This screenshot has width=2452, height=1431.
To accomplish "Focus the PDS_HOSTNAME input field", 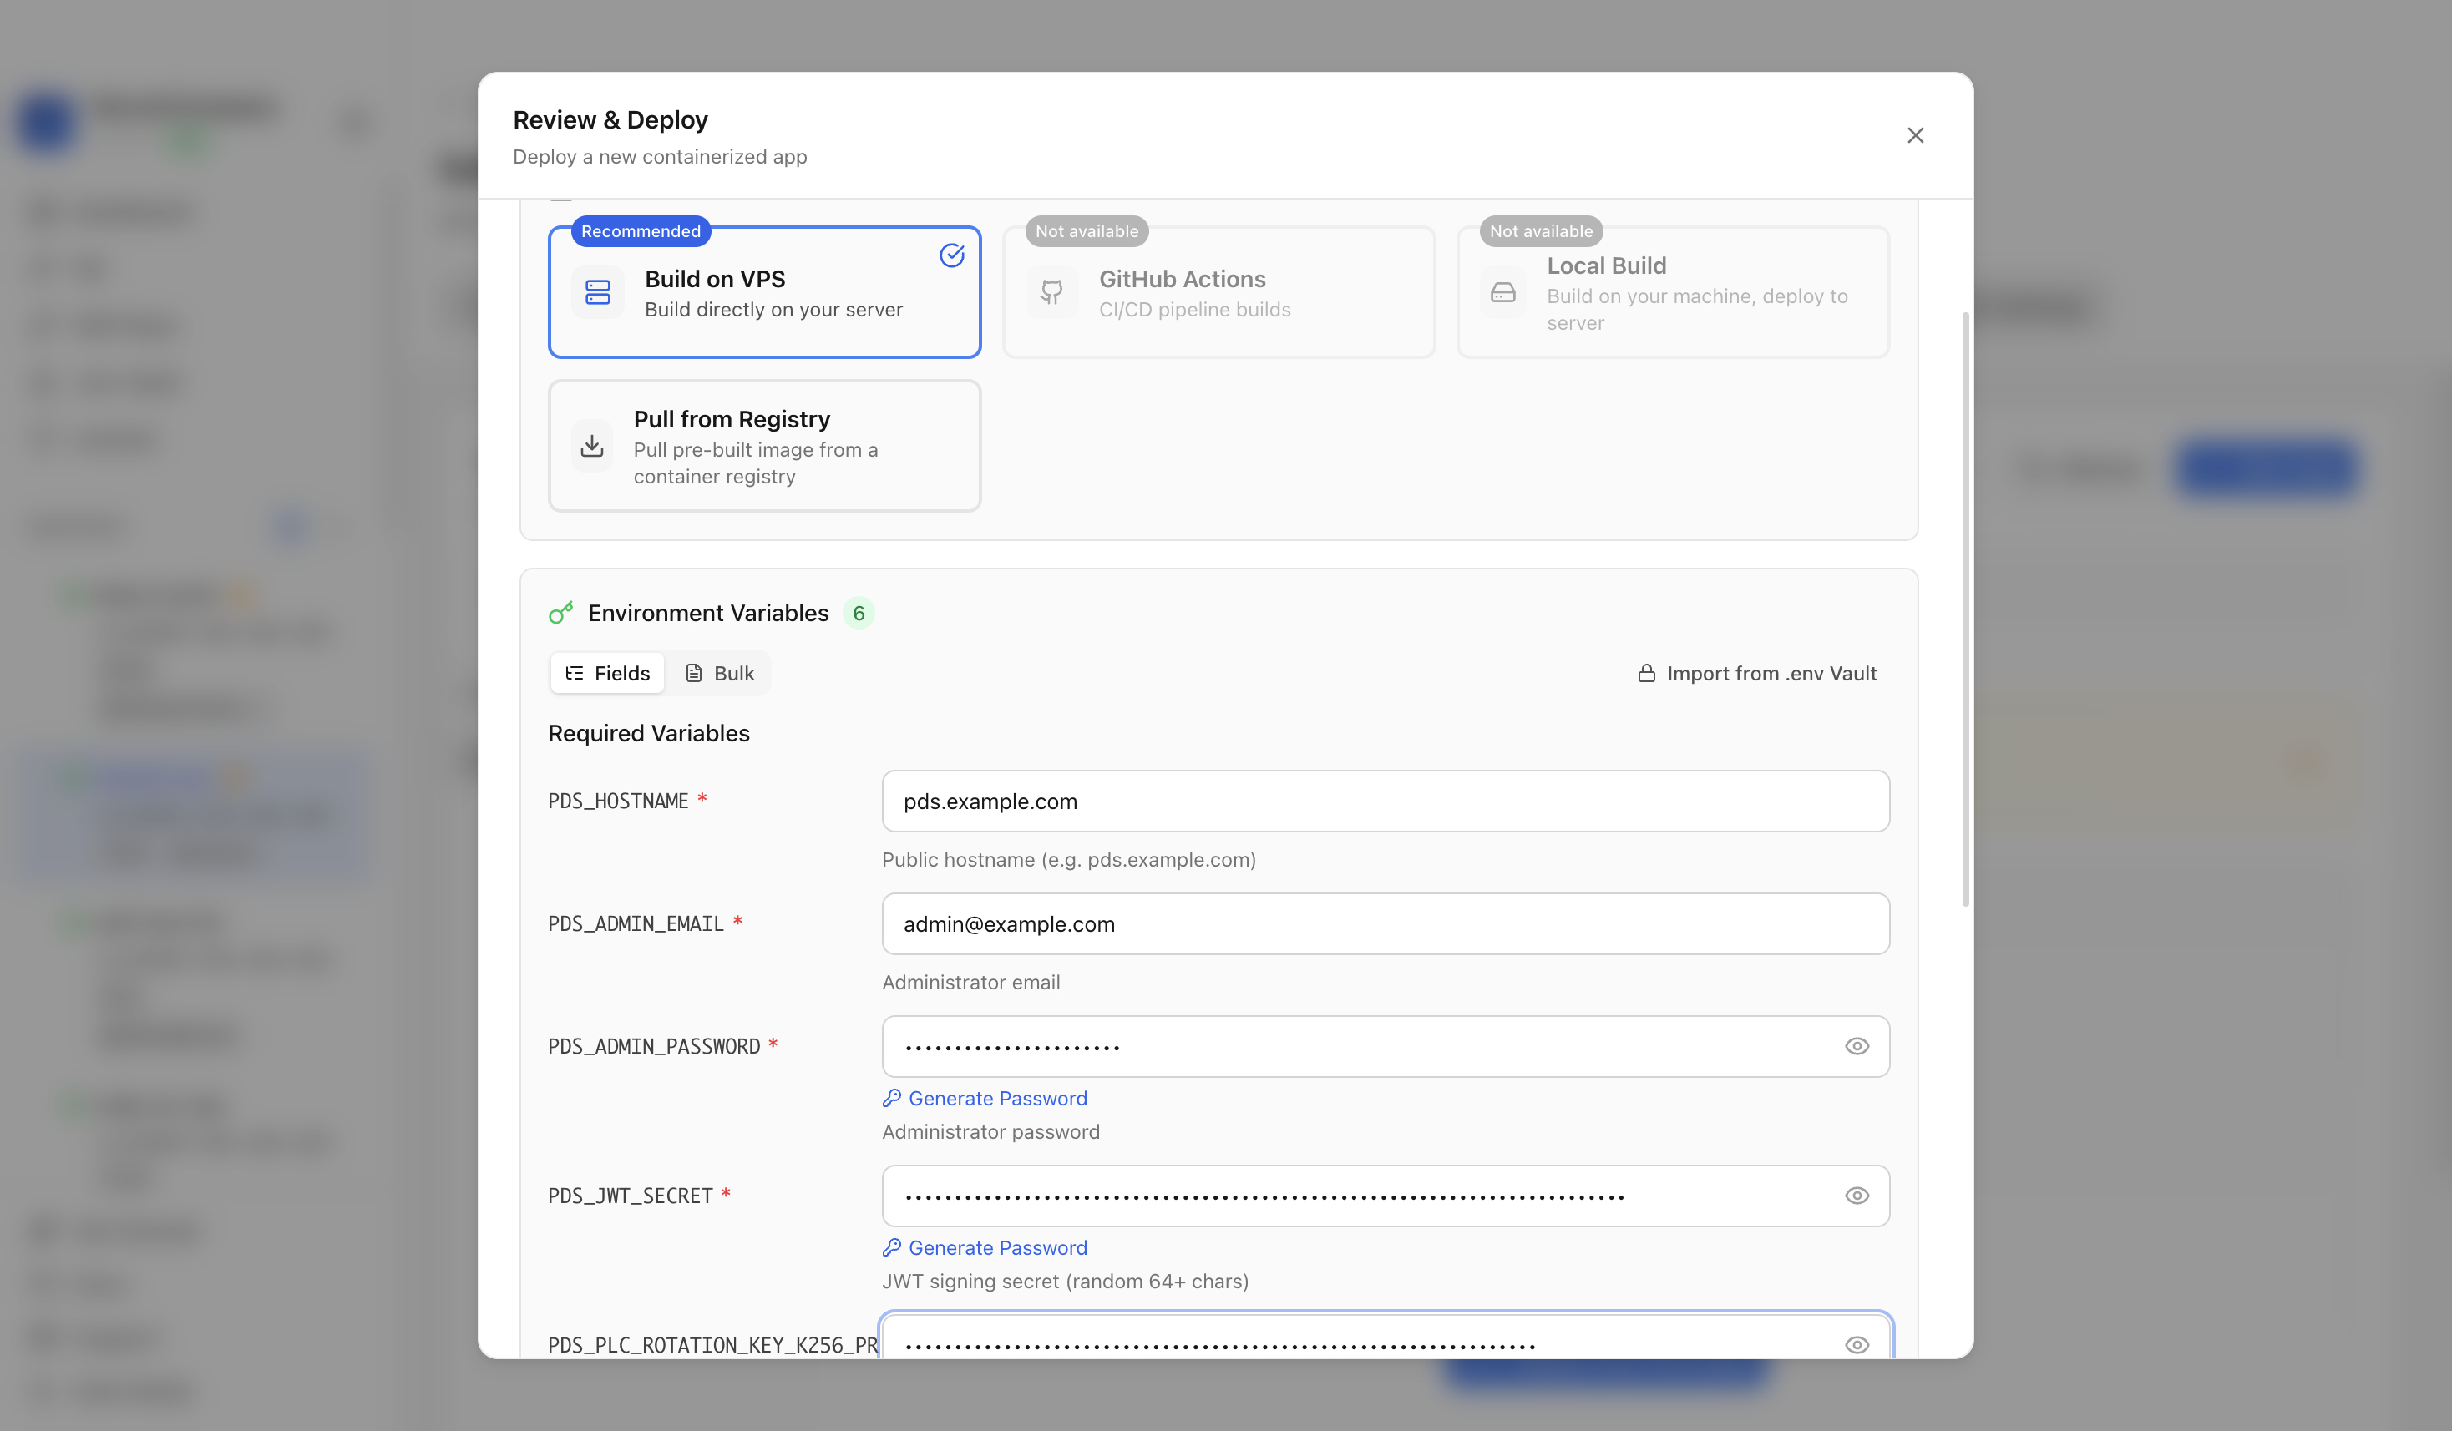I will (1386, 801).
